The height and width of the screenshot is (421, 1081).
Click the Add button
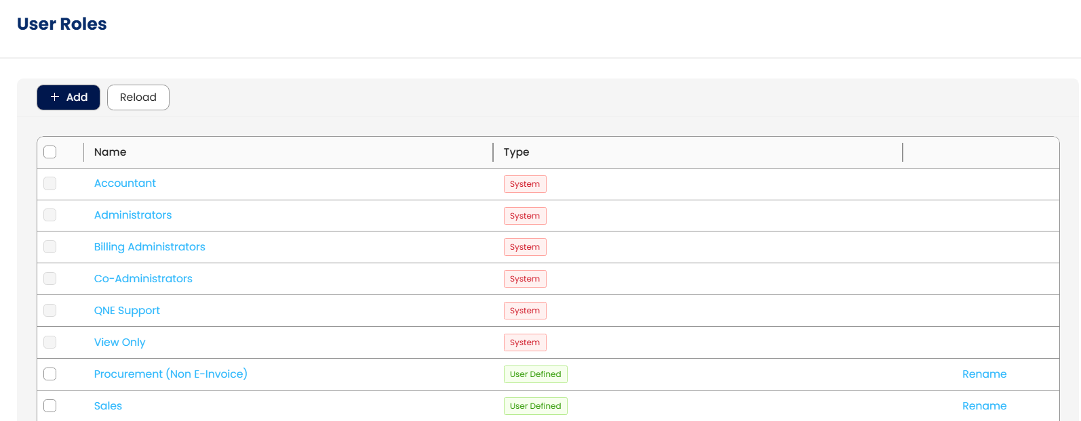pos(68,97)
